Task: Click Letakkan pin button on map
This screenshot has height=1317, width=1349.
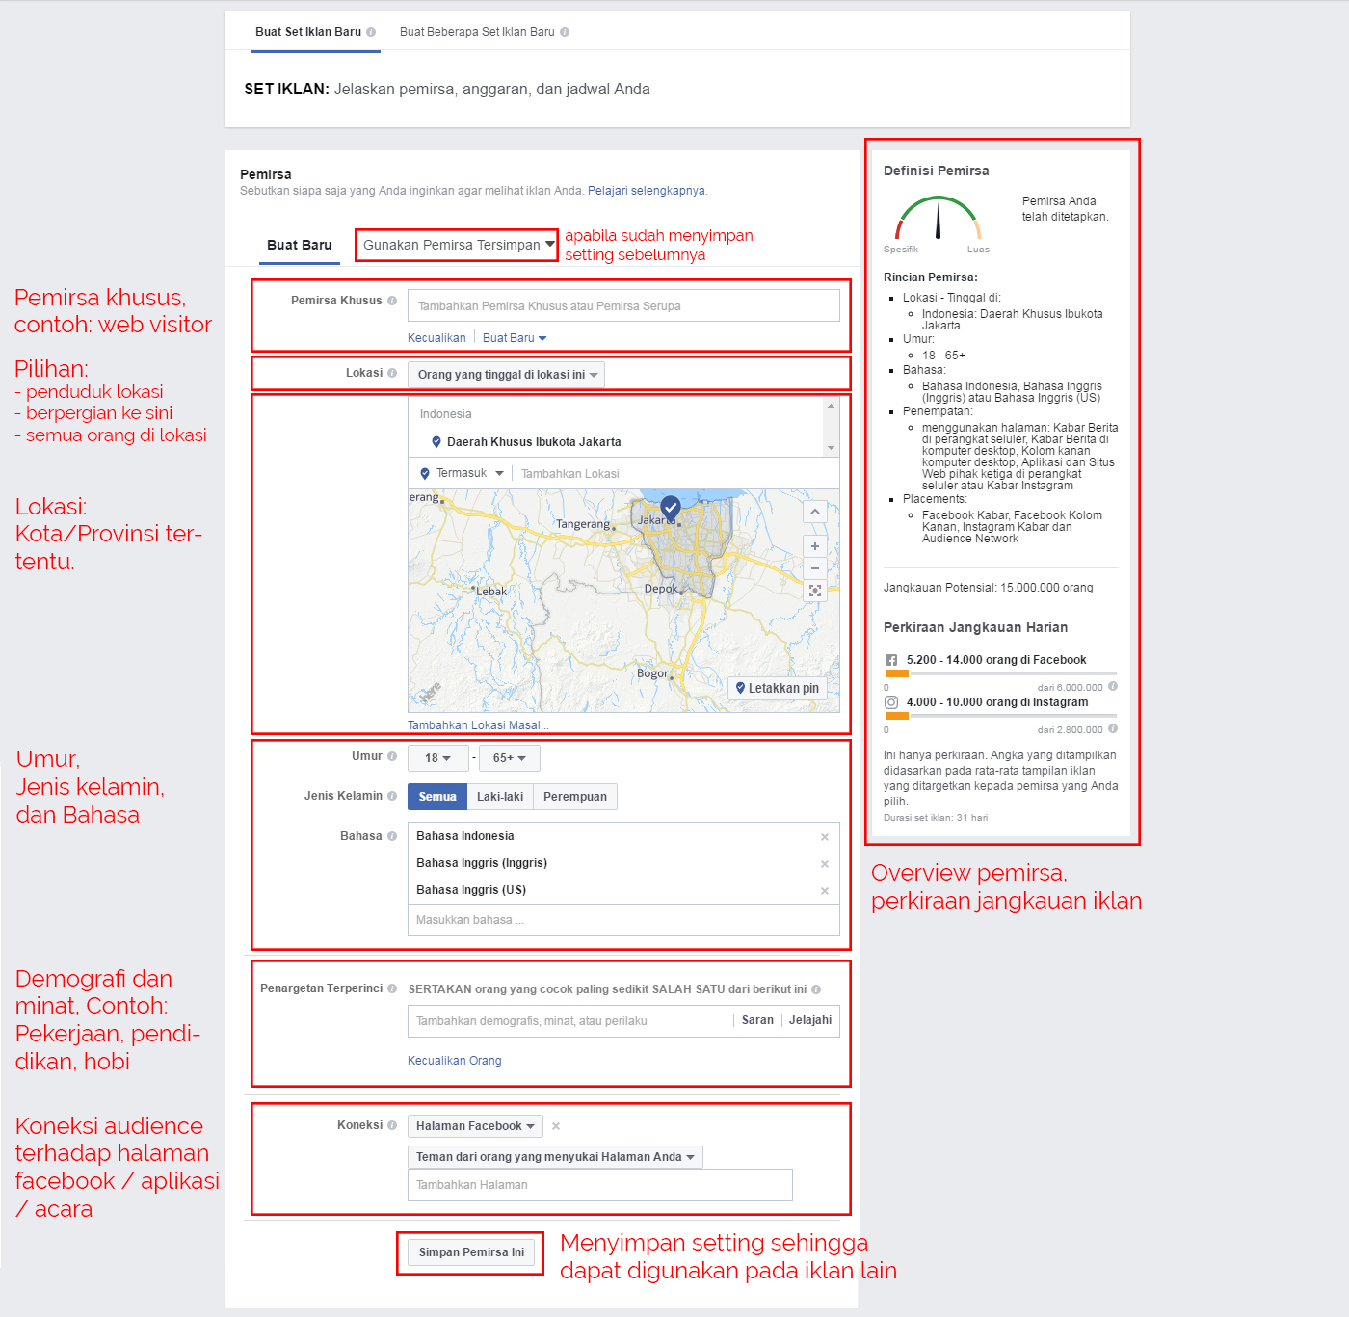Action: 777,688
